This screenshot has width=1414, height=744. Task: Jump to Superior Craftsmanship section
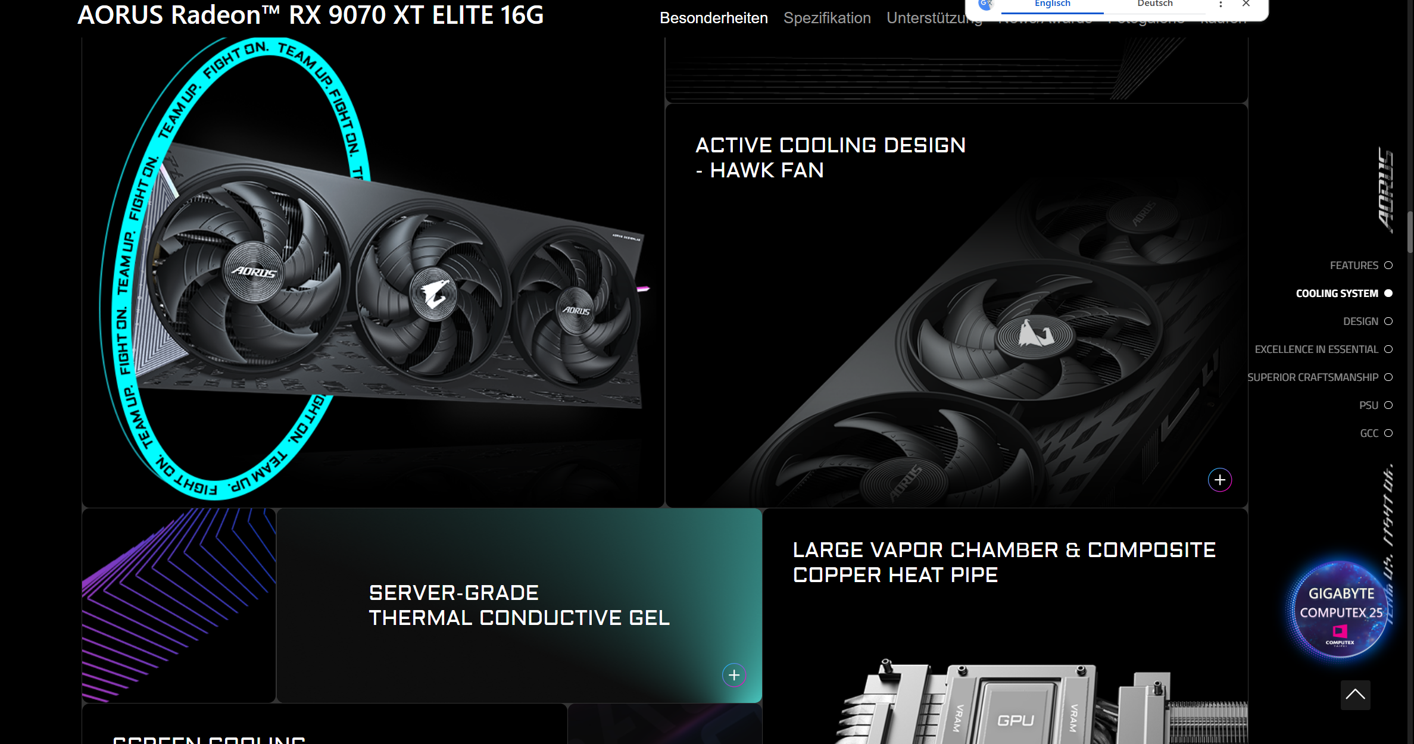[1313, 377]
